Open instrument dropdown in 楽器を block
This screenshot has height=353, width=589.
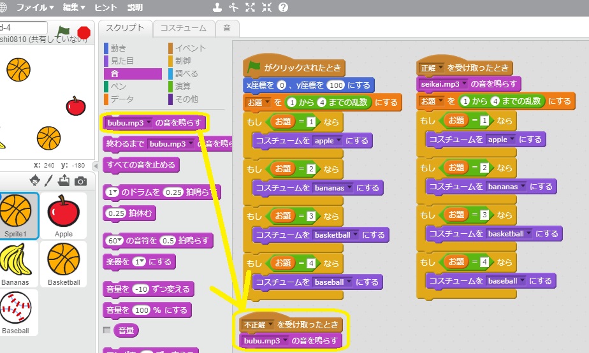coord(139,262)
